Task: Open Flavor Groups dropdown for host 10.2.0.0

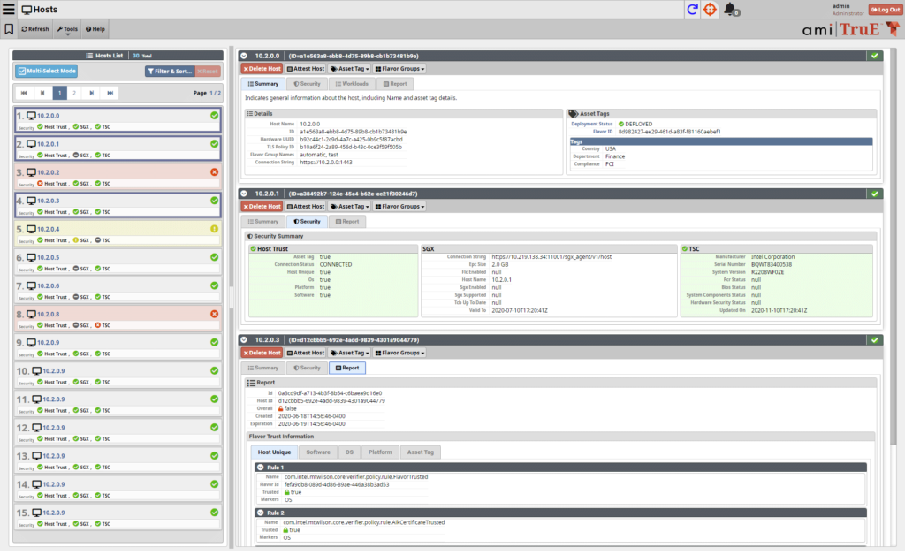Action: [x=399, y=69]
